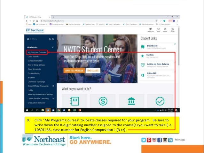
Task: Click the Starfish star icon
Action: pos(143,56)
